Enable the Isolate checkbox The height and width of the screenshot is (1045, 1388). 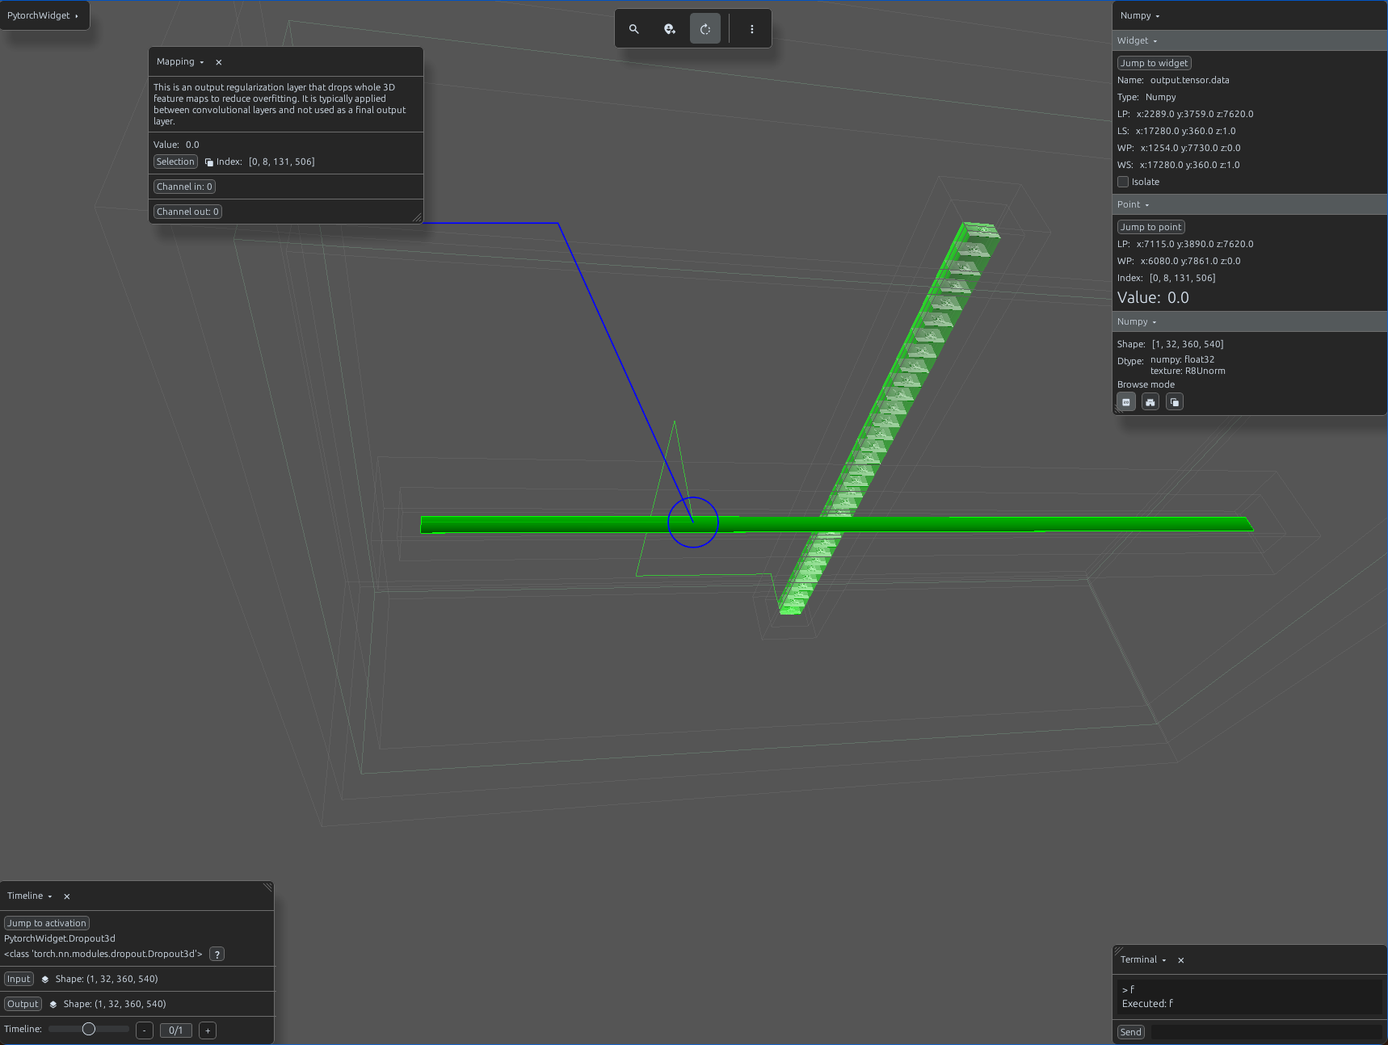[x=1123, y=182]
